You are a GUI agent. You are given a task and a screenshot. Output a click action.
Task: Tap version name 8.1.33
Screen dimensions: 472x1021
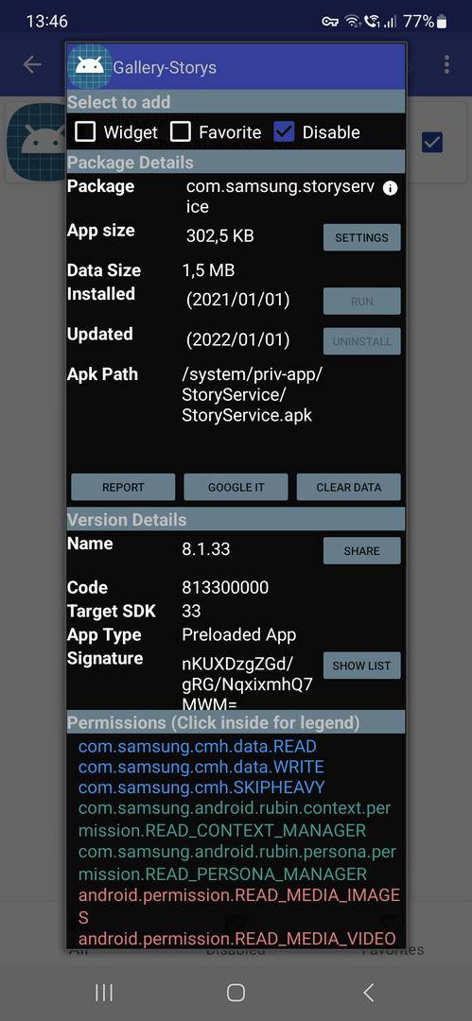click(x=206, y=549)
